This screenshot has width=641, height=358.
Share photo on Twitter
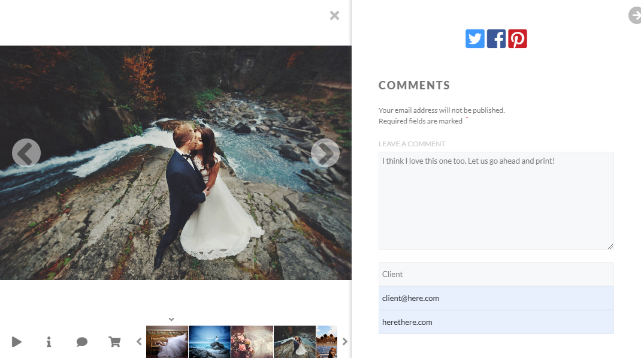point(474,39)
